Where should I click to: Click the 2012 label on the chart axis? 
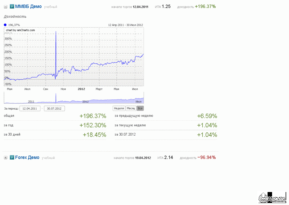[81, 89]
